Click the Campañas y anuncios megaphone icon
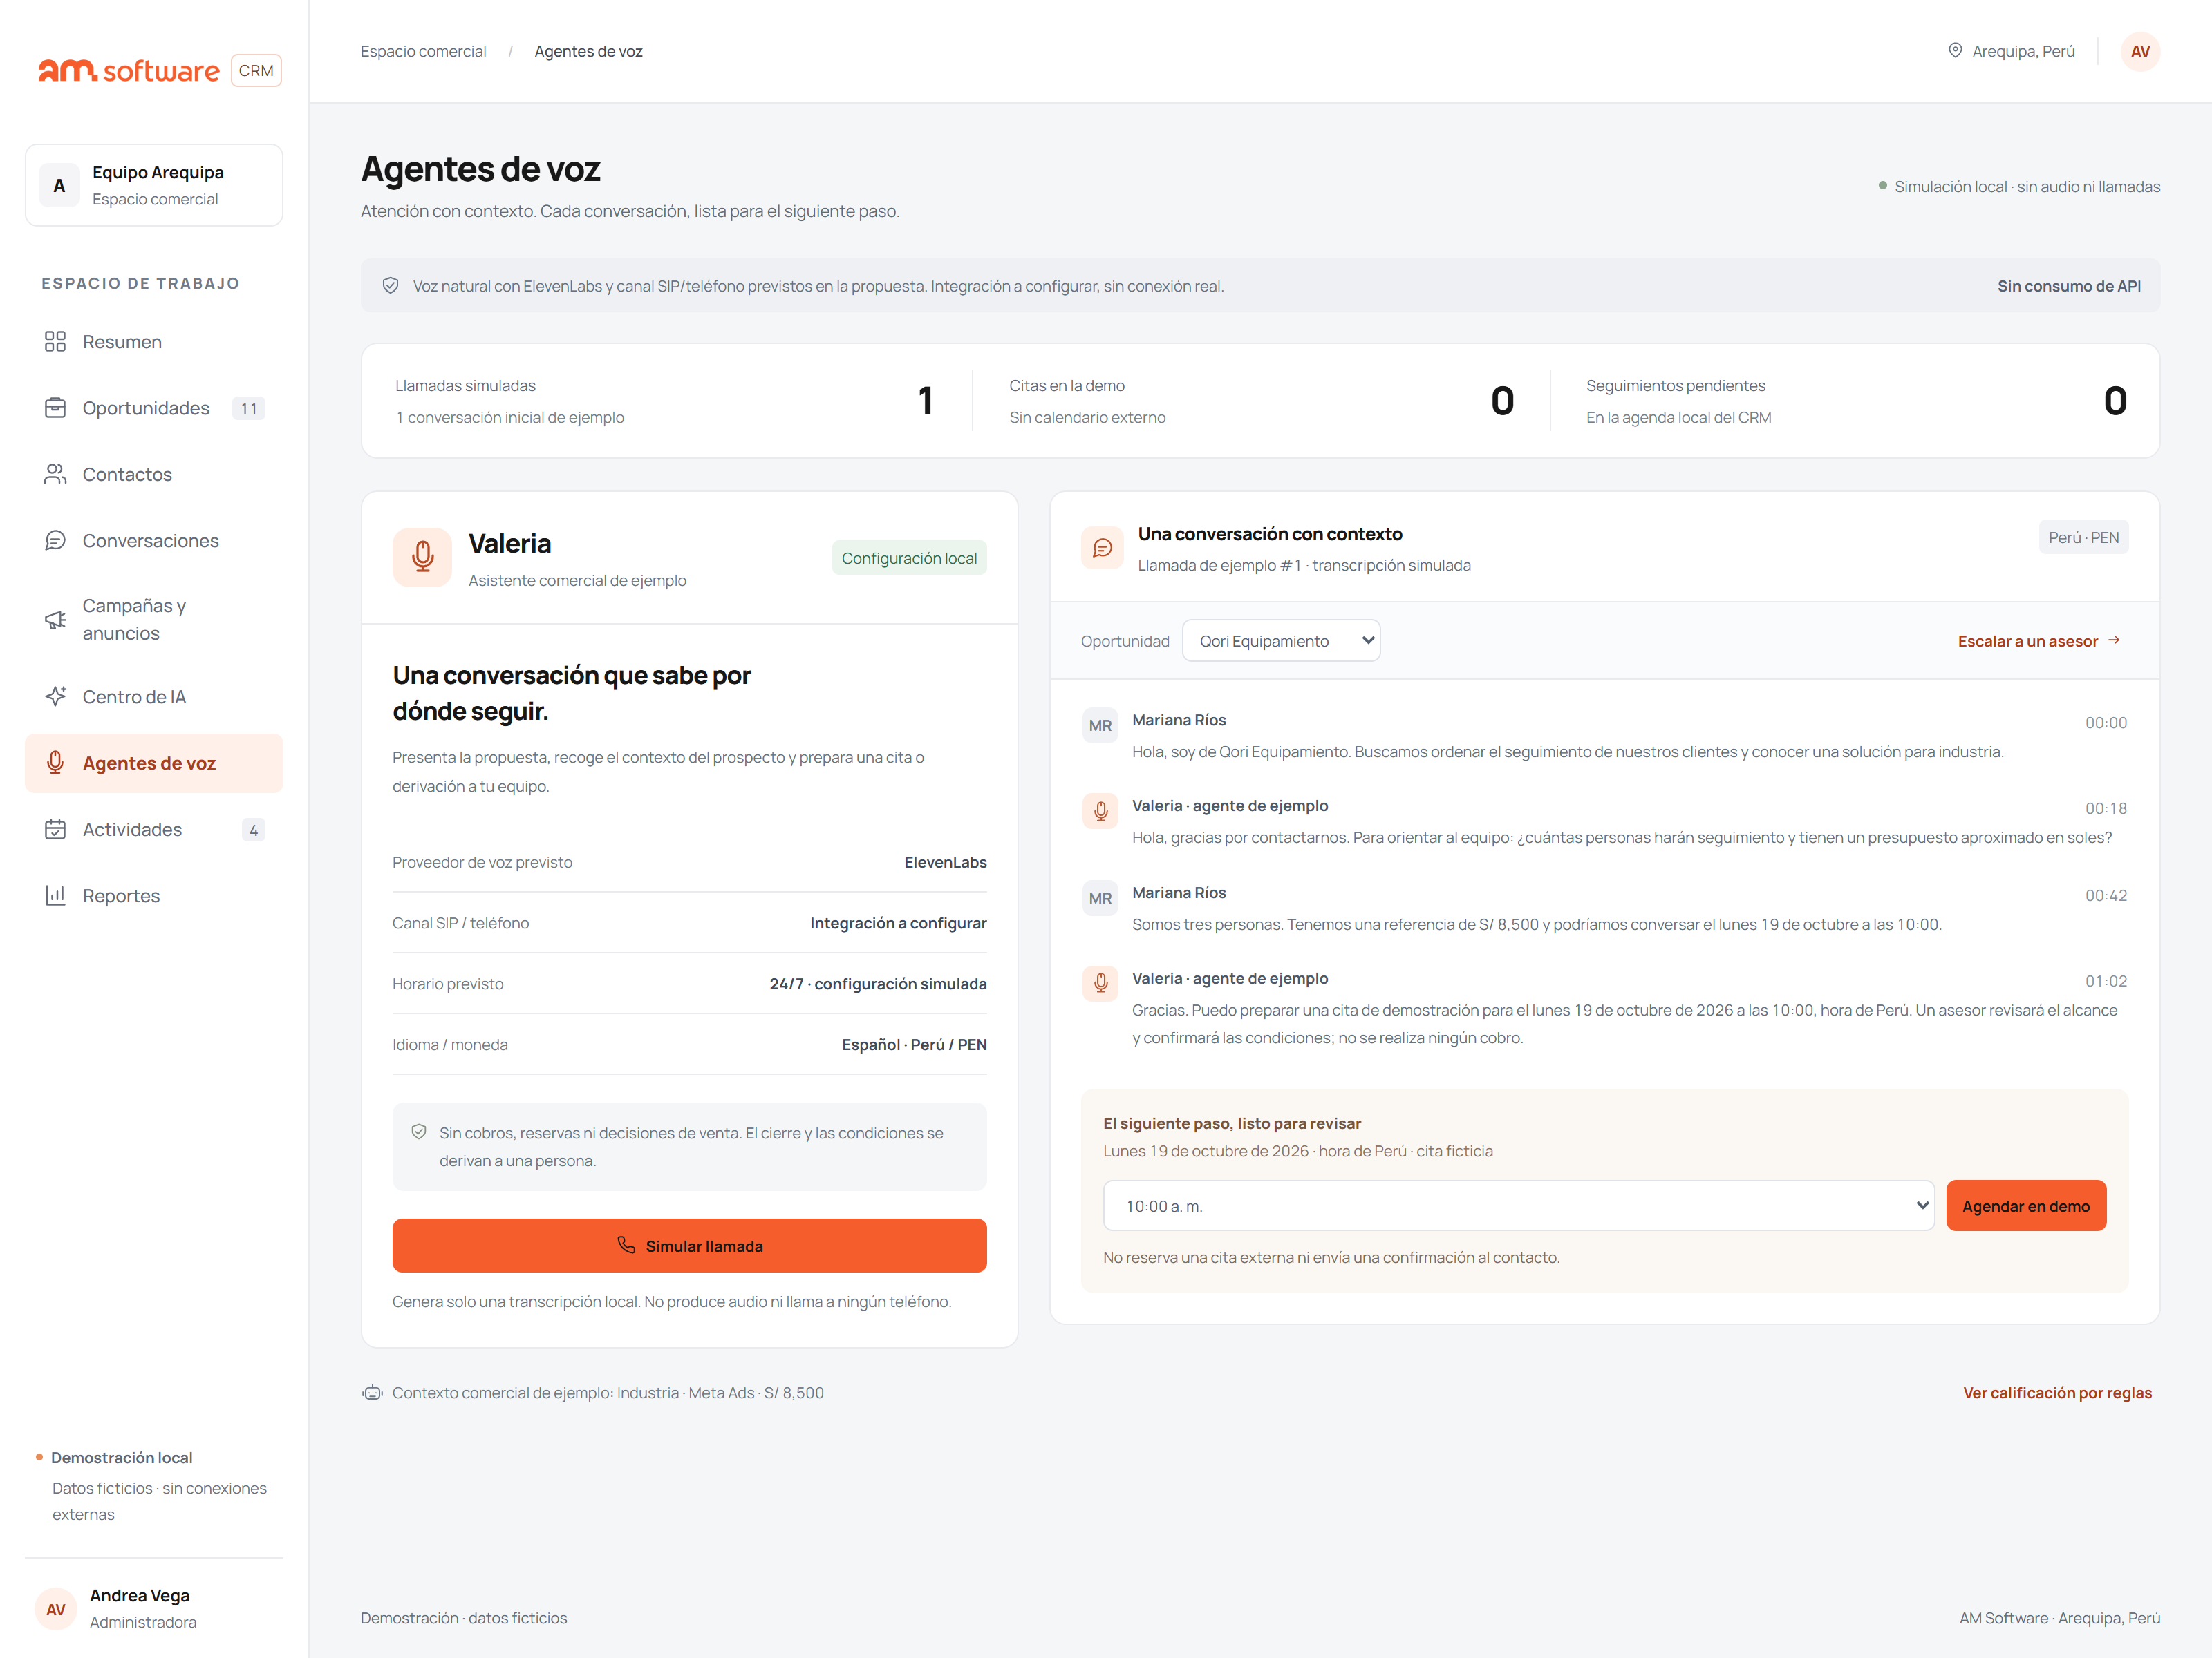This screenshot has height=1658, width=2212. click(55, 620)
